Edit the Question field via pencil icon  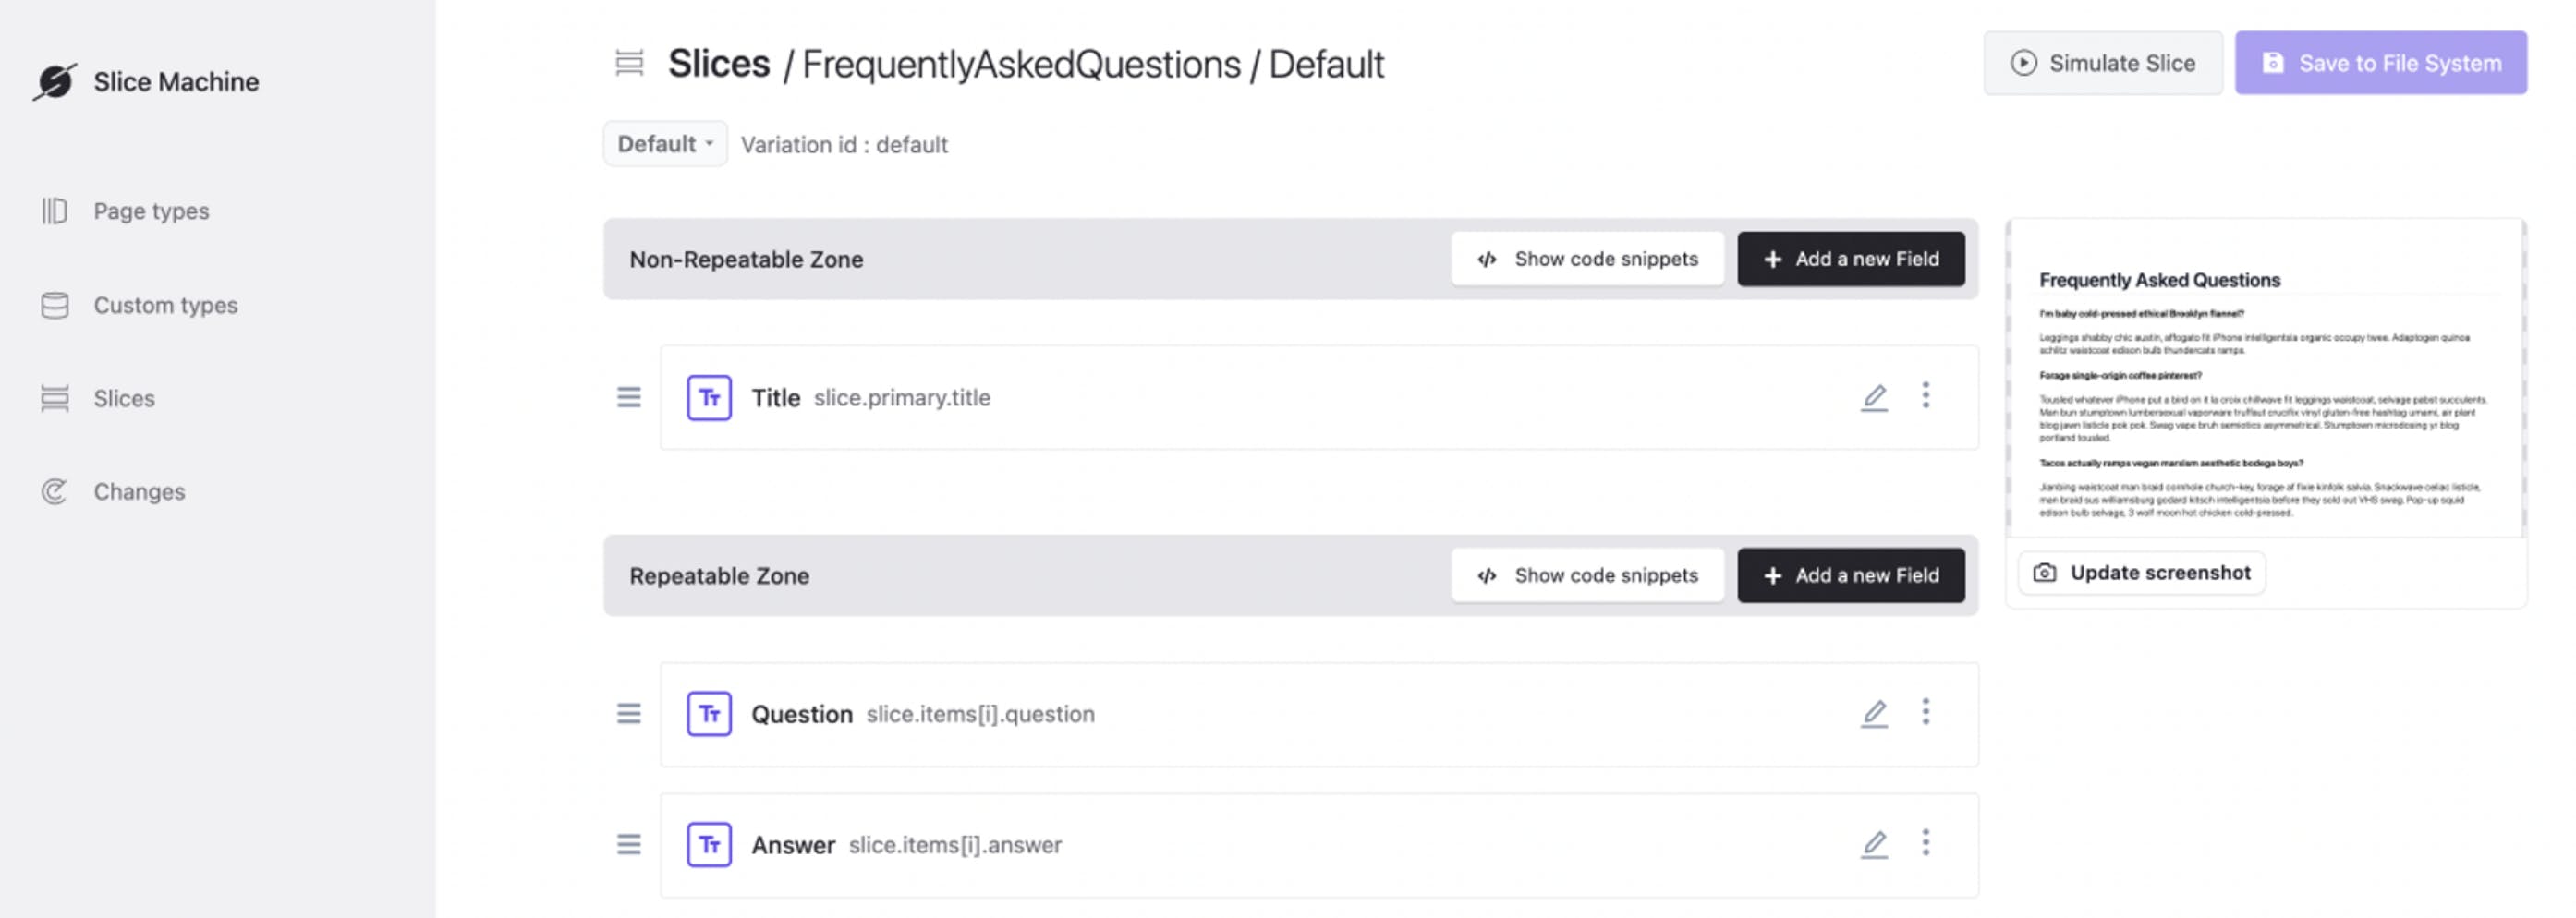[1874, 713]
